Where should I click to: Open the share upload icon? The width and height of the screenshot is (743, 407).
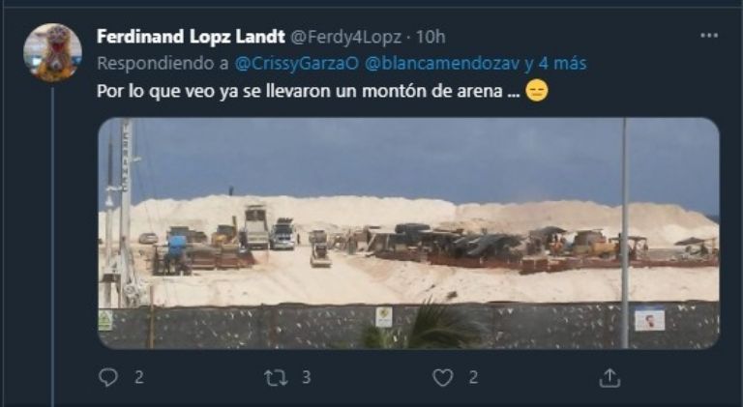tap(609, 378)
